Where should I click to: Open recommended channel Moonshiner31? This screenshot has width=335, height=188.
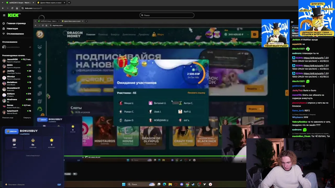17,89
